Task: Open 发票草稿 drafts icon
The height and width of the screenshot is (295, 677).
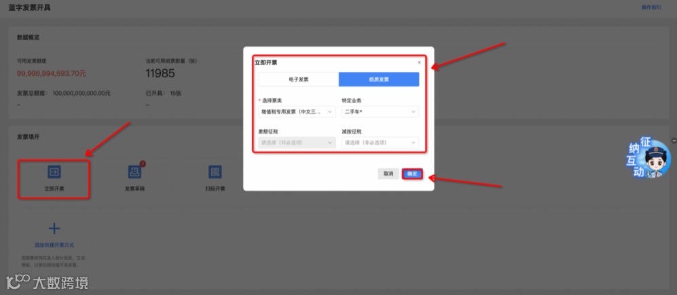Action: (x=134, y=172)
